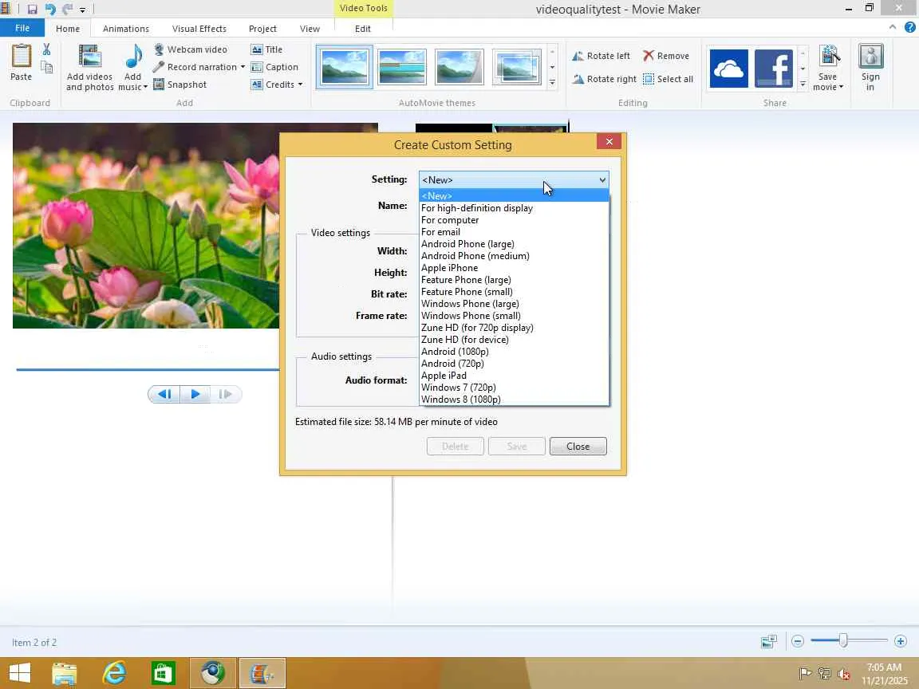This screenshot has height=689, width=919.
Task: Expand AutoMovie themes gallery
Action: click(x=552, y=83)
